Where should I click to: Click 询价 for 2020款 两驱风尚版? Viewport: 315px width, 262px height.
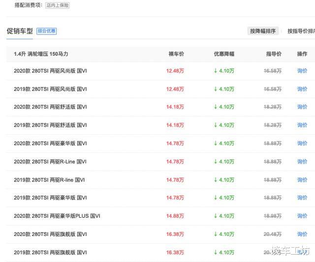point(302,71)
